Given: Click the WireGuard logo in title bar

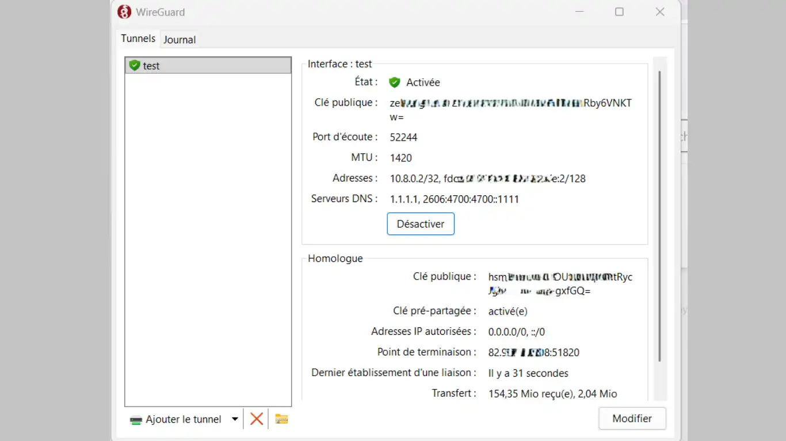Looking at the screenshot, I should pos(124,12).
